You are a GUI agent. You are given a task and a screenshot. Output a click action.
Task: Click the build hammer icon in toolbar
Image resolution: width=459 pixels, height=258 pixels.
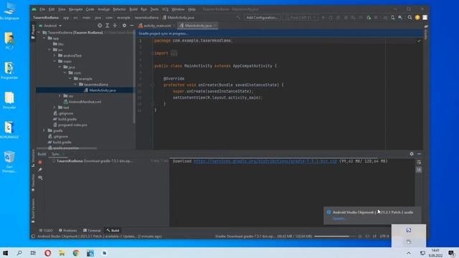(x=238, y=17)
